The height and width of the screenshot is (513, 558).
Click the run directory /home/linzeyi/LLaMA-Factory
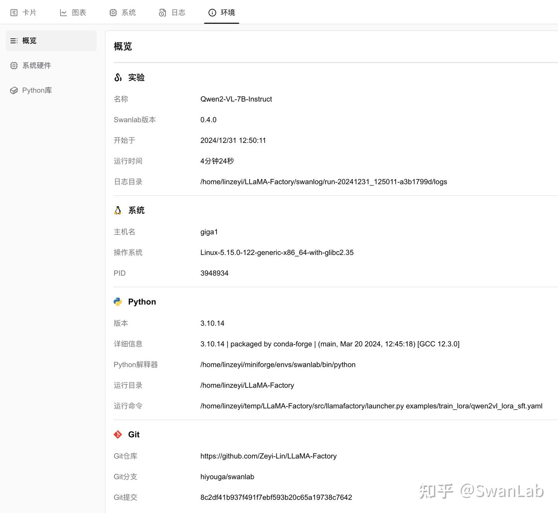coord(247,385)
